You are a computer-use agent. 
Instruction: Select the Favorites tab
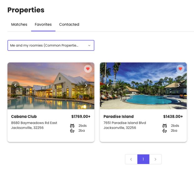coord(43,25)
